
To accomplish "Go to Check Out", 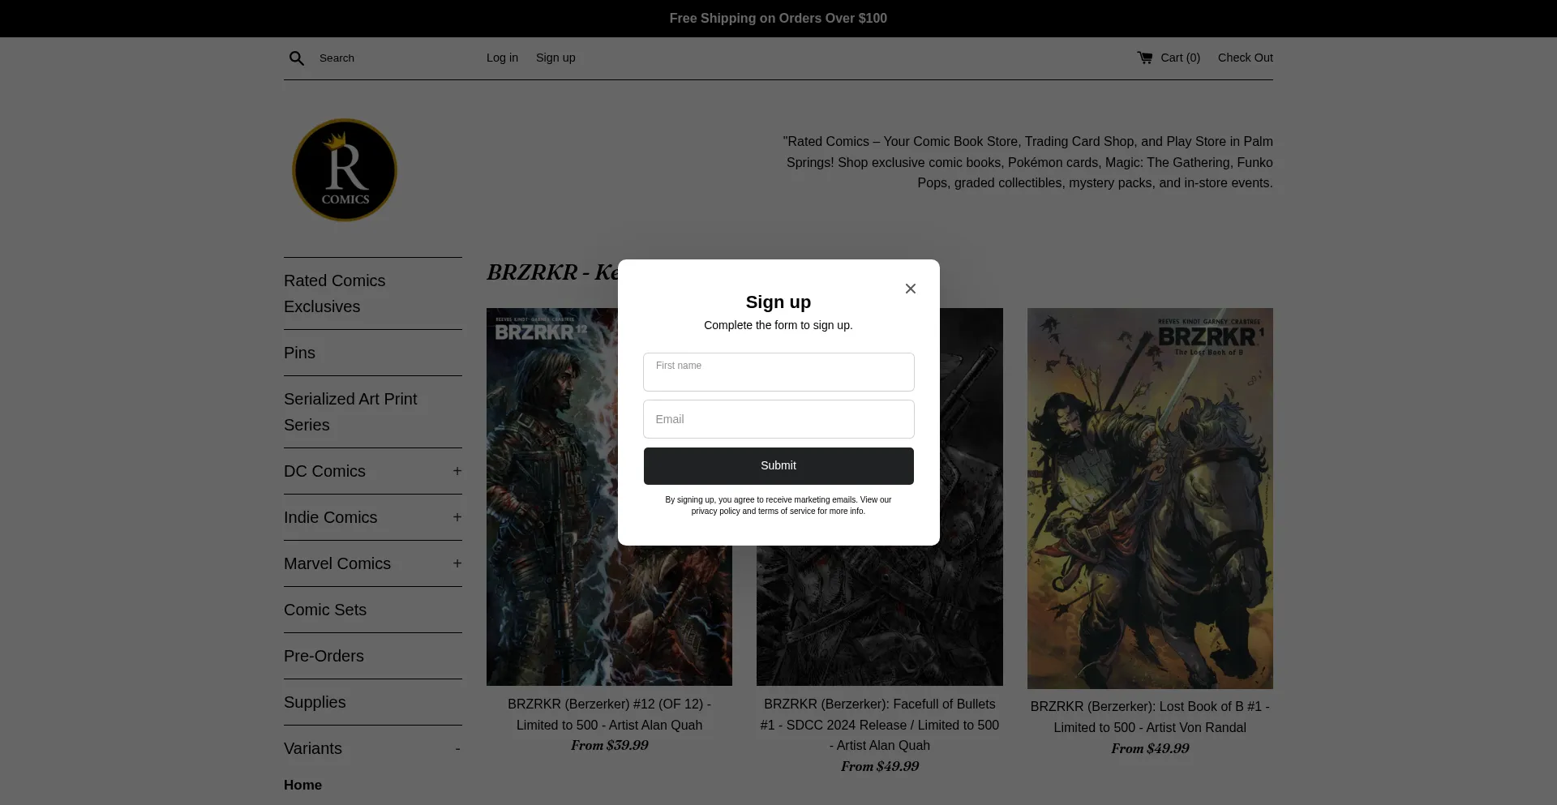I will pos(1245,58).
